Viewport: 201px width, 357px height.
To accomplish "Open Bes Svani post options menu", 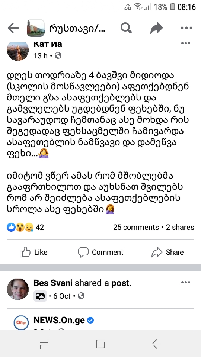I will pyautogui.click(x=186, y=282).
